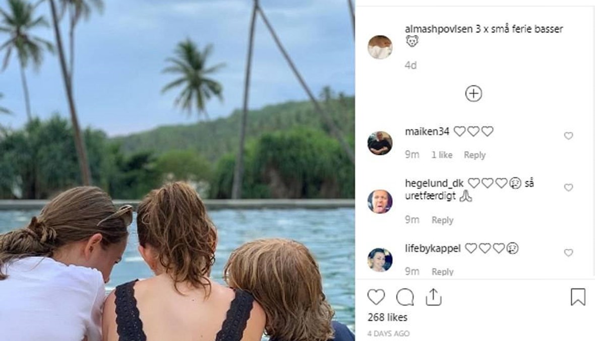Like the post with the heart icon
The image size is (595, 341).
[376, 297]
